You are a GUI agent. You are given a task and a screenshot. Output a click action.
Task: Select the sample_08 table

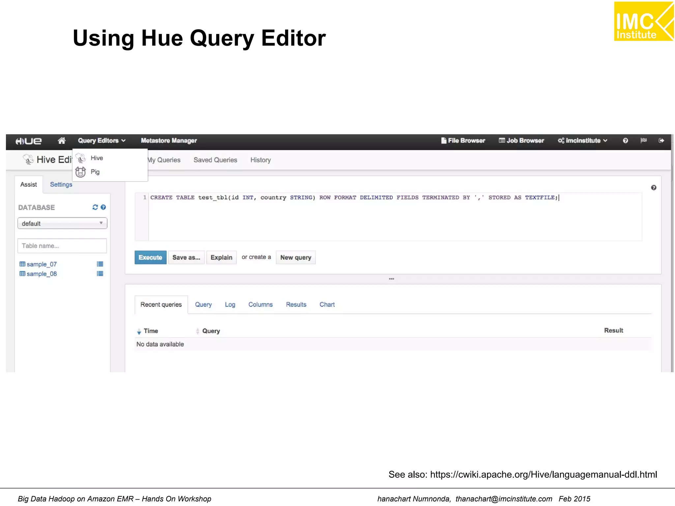42,274
